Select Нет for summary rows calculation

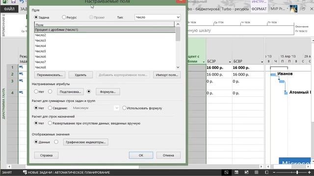point(36,108)
